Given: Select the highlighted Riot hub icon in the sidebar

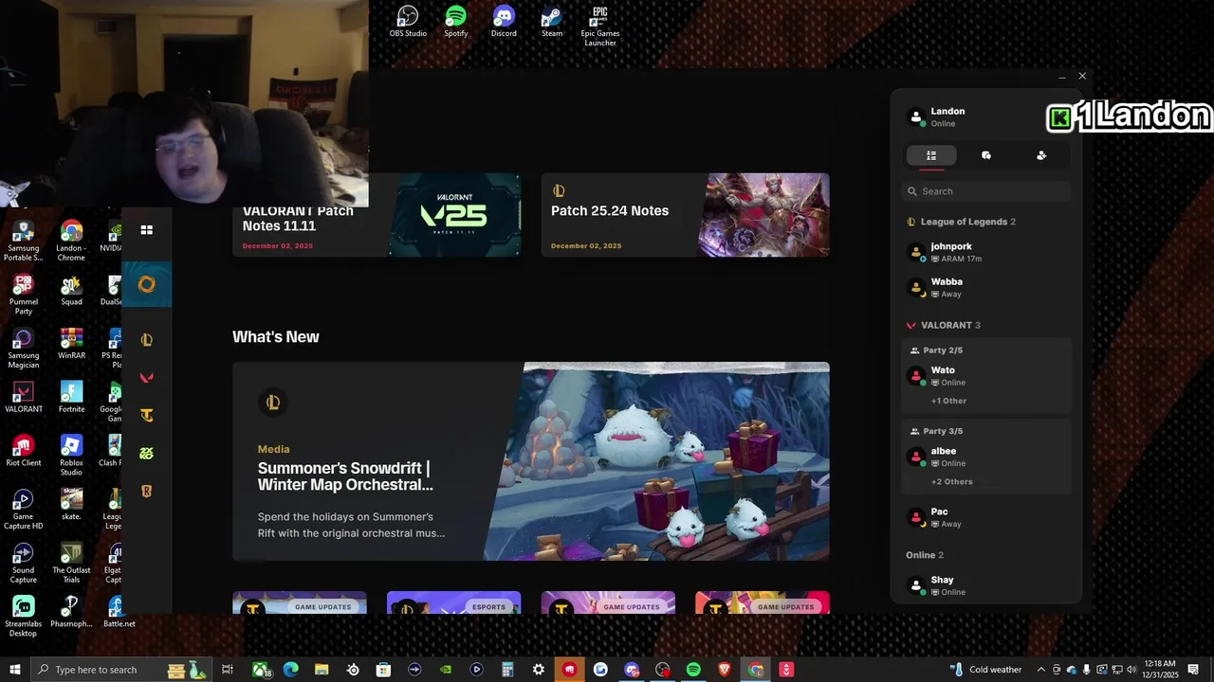Looking at the screenshot, I should coord(146,284).
